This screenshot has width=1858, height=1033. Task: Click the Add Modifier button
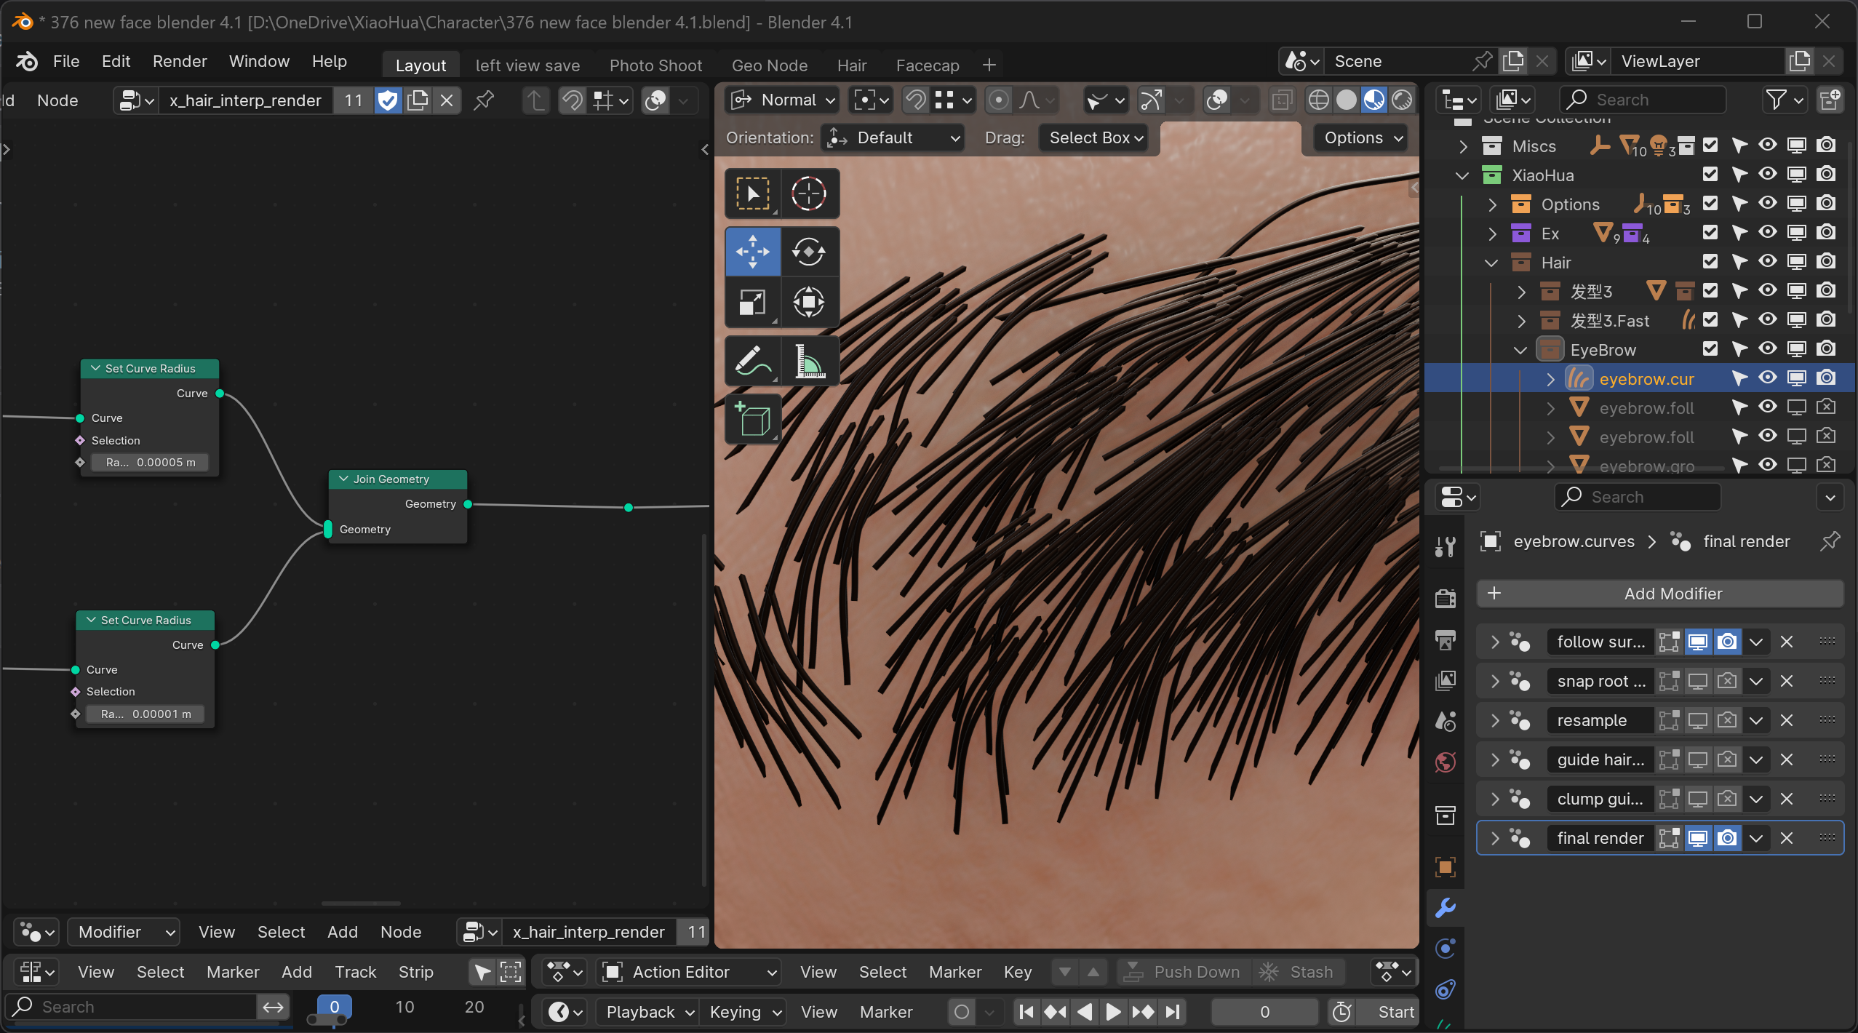pos(1660,594)
